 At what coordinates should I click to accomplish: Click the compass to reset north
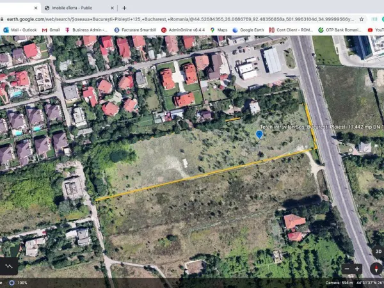coord(377,269)
